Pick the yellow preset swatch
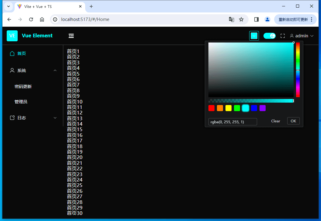Image resolution: width=321 pixels, height=221 pixels. point(229,108)
